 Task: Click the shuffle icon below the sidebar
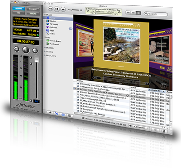click(x=56, y=114)
